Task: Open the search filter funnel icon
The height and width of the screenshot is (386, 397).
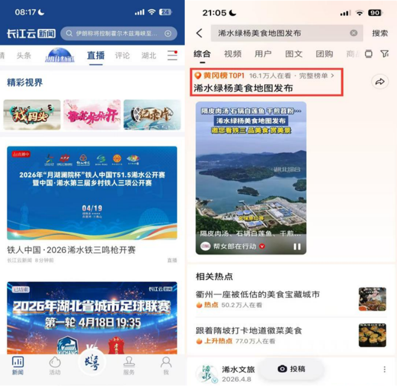Action: [x=385, y=54]
